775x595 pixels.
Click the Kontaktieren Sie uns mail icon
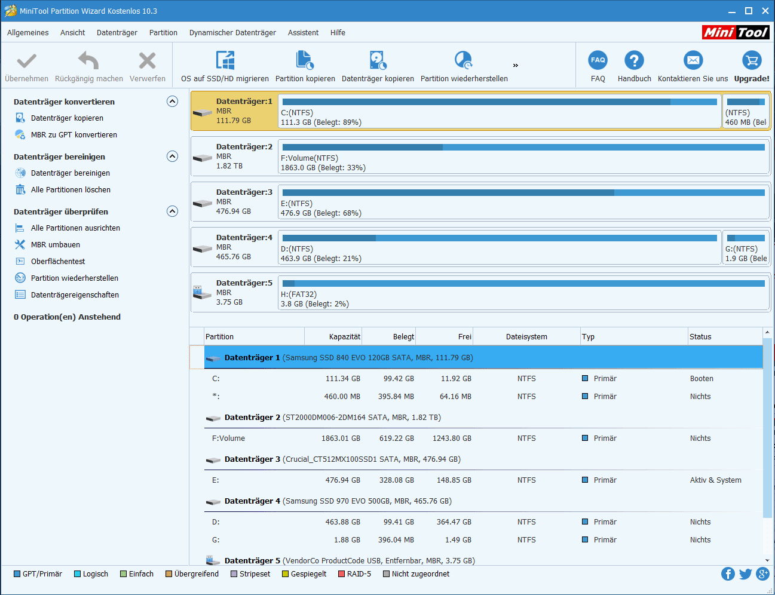coord(693,60)
